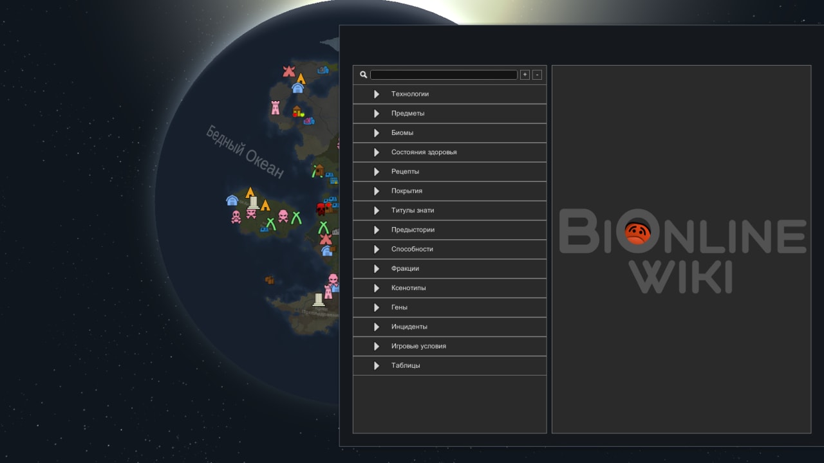This screenshot has width=824, height=463.
Task: Select the dark red skull site icon
Action: coord(321,209)
